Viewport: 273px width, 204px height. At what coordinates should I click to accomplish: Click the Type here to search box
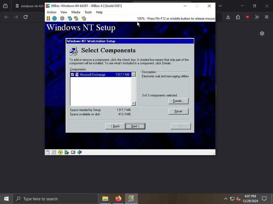[55, 199]
